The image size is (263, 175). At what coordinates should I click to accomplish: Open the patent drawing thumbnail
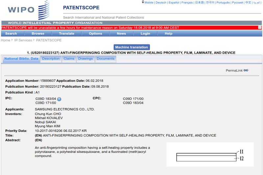(x=210, y=155)
